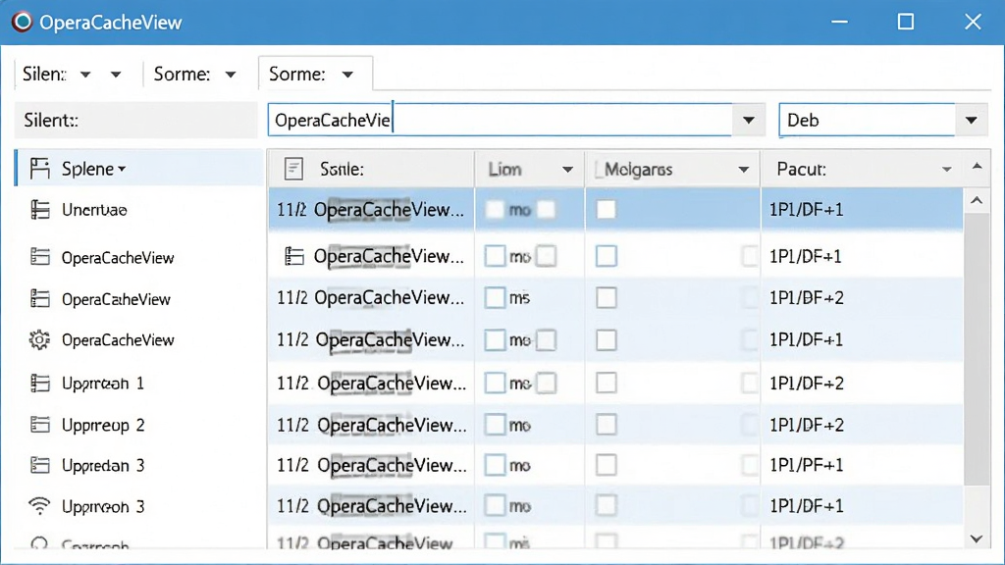
Task: Click the small up triangle at the header's right end
Action: (x=977, y=167)
